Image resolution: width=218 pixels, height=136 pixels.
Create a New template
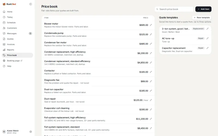202,18
